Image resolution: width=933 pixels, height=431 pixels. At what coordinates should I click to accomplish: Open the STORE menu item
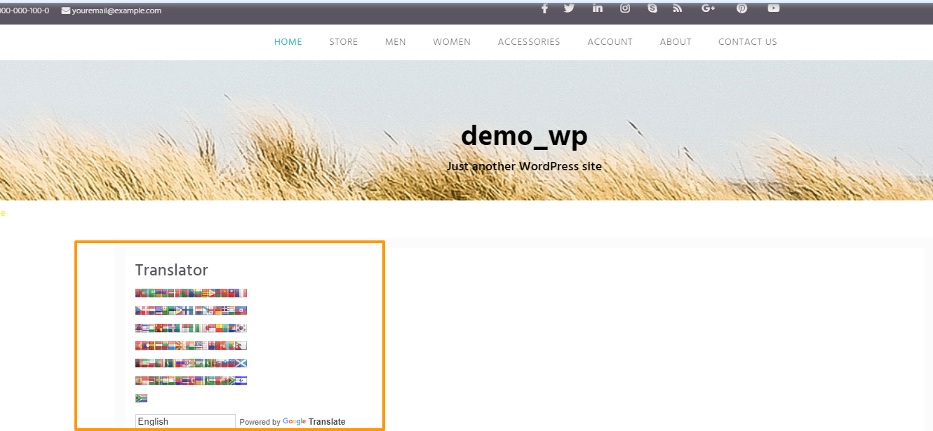(344, 42)
